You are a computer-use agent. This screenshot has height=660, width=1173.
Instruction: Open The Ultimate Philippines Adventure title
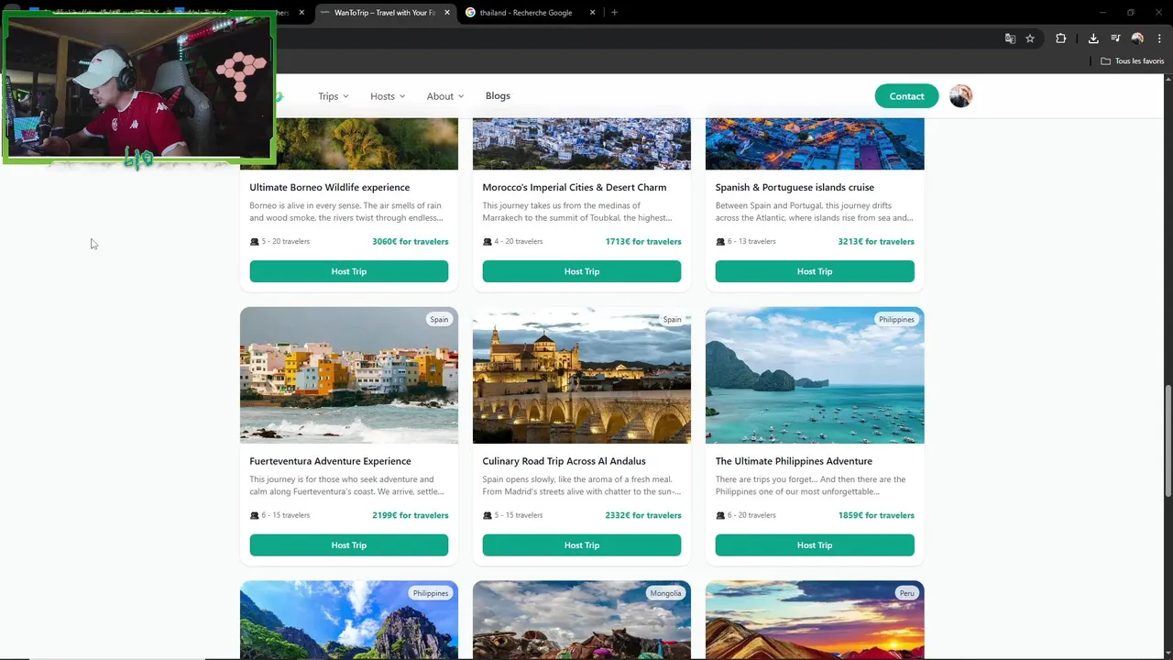[794, 461]
